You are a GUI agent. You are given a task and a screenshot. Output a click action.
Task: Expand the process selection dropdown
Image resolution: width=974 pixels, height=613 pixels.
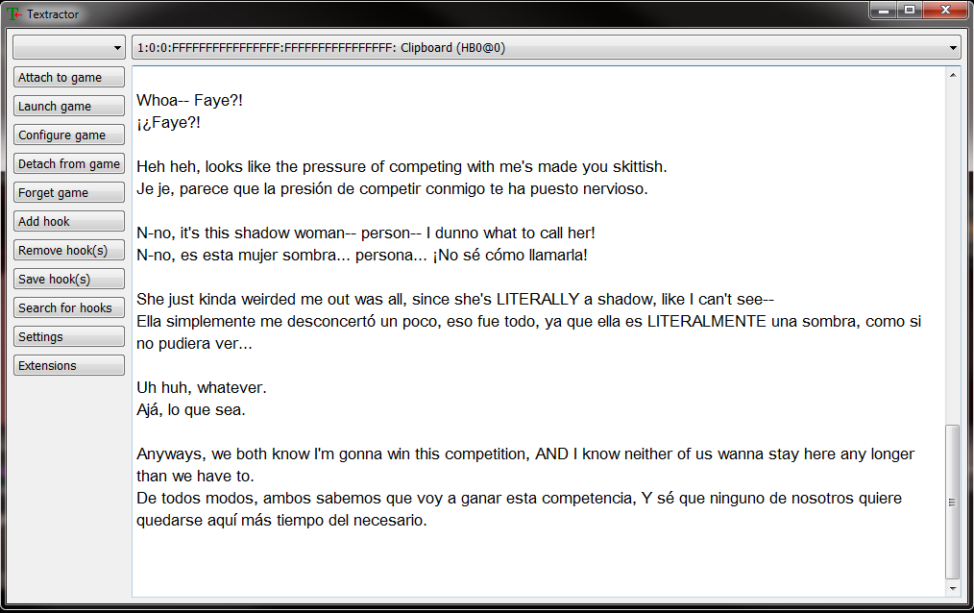coord(69,47)
